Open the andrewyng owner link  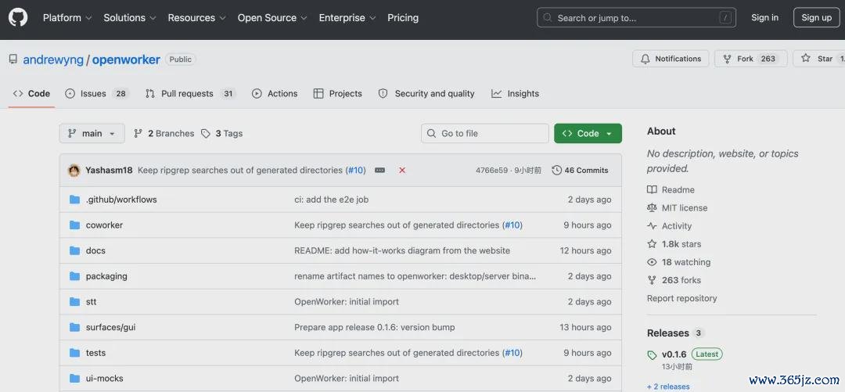click(x=53, y=59)
